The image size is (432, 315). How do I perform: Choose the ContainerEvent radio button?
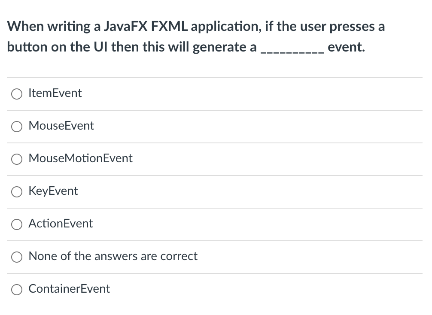pyautogui.click(x=17, y=289)
